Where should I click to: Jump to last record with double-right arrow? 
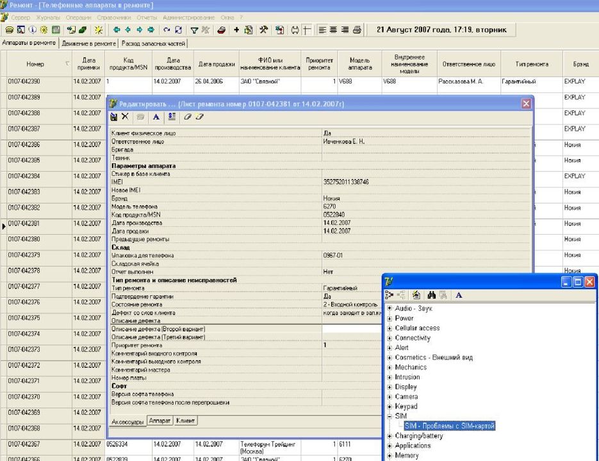click(x=151, y=30)
